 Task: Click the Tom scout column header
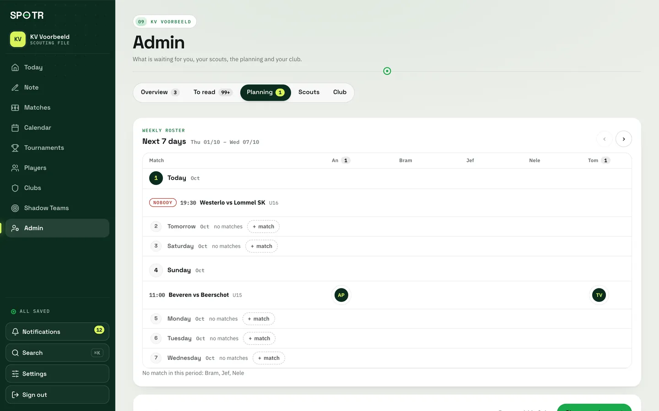(x=599, y=160)
